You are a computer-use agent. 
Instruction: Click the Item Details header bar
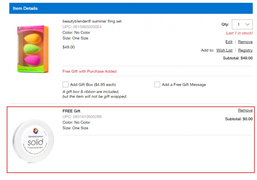coord(131,8)
